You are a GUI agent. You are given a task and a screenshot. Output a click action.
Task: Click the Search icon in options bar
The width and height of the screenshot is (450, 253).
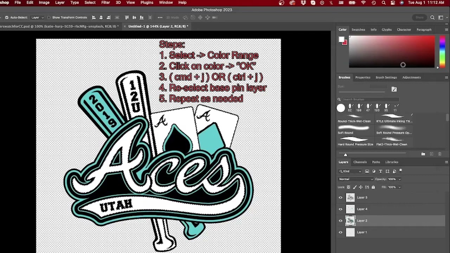pyautogui.click(x=432, y=17)
